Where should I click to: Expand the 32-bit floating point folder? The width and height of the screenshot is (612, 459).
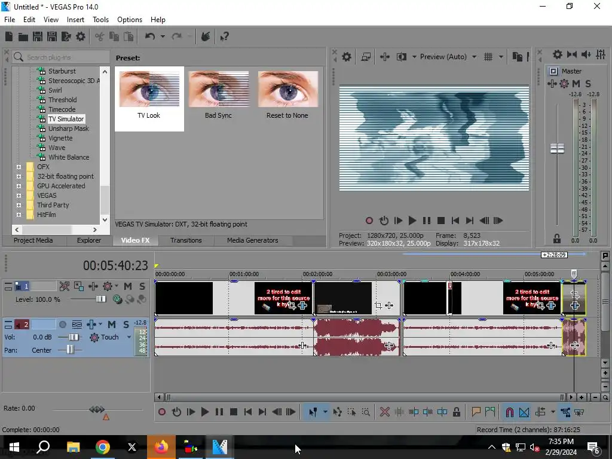pos(19,176)
